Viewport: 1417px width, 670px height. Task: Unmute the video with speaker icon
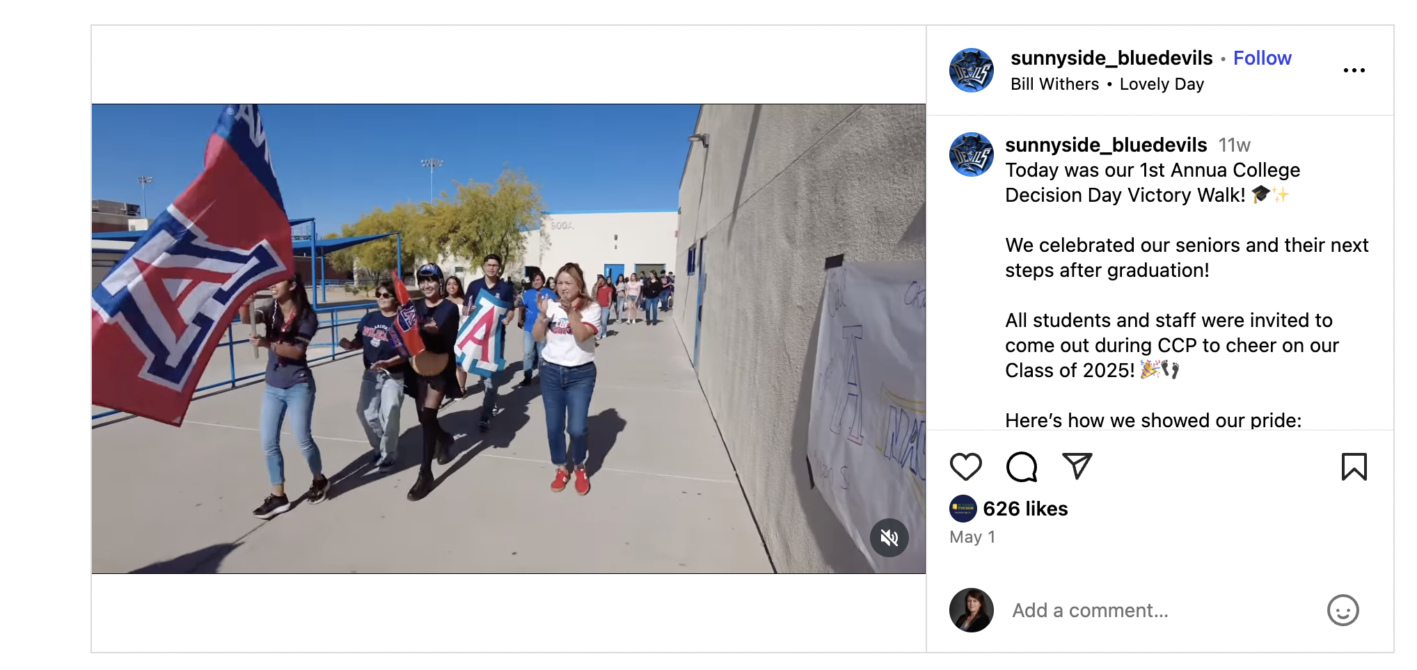(x=889, y=538)
